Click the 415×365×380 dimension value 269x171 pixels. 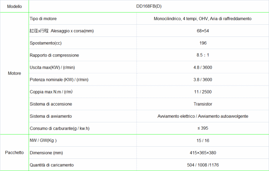(203, 152)
